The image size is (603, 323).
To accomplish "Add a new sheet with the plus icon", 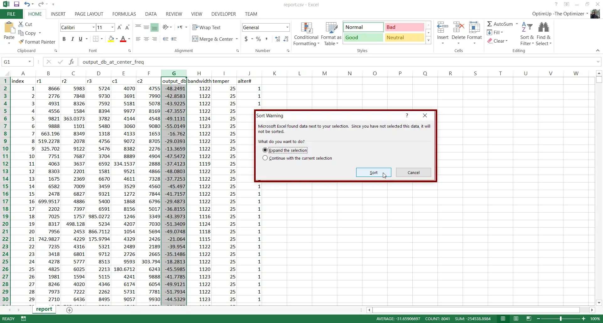I will [x=69, y=310].
